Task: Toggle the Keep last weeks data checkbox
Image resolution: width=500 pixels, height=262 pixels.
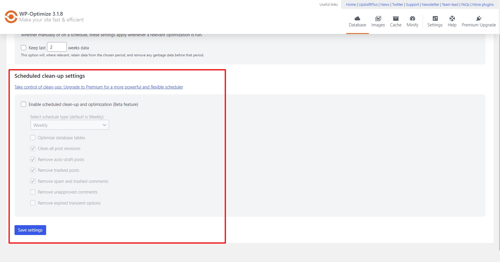Action: [24, 48]
